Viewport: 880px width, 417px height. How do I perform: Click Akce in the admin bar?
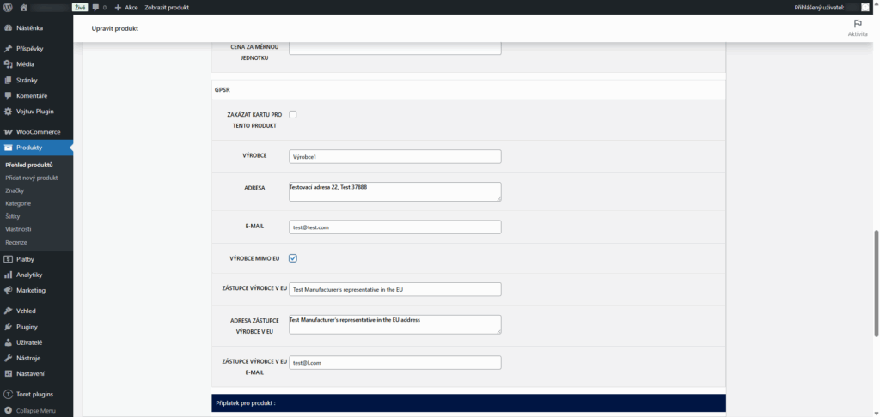131,8
